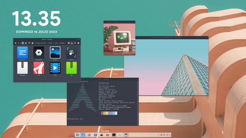Click 'OS: Arch Linux x86_64' line in Konsole

(x=107, y=86)
